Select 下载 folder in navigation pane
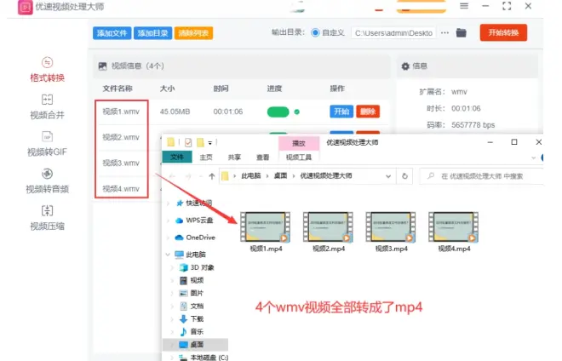 (x=192, y=318)
